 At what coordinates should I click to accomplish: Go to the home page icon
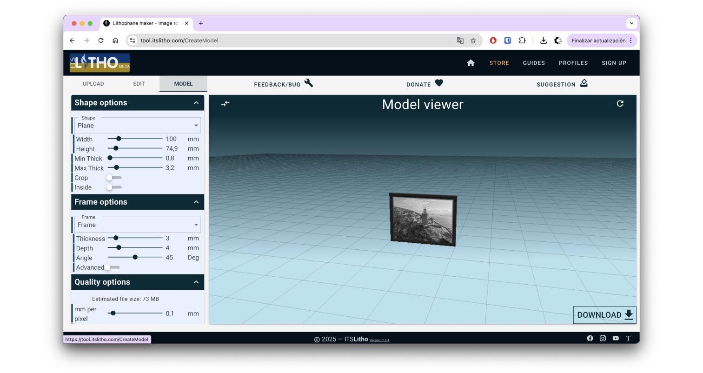(x=471, y=63)
